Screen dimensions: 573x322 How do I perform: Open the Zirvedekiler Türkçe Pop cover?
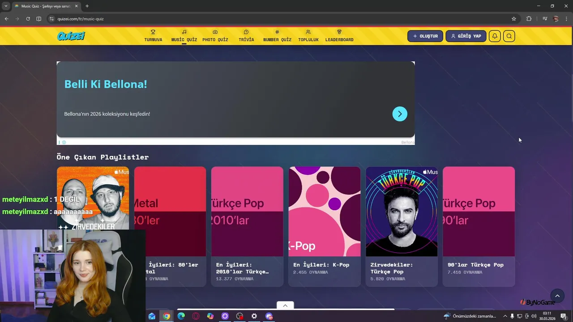(x=402, y=212)
